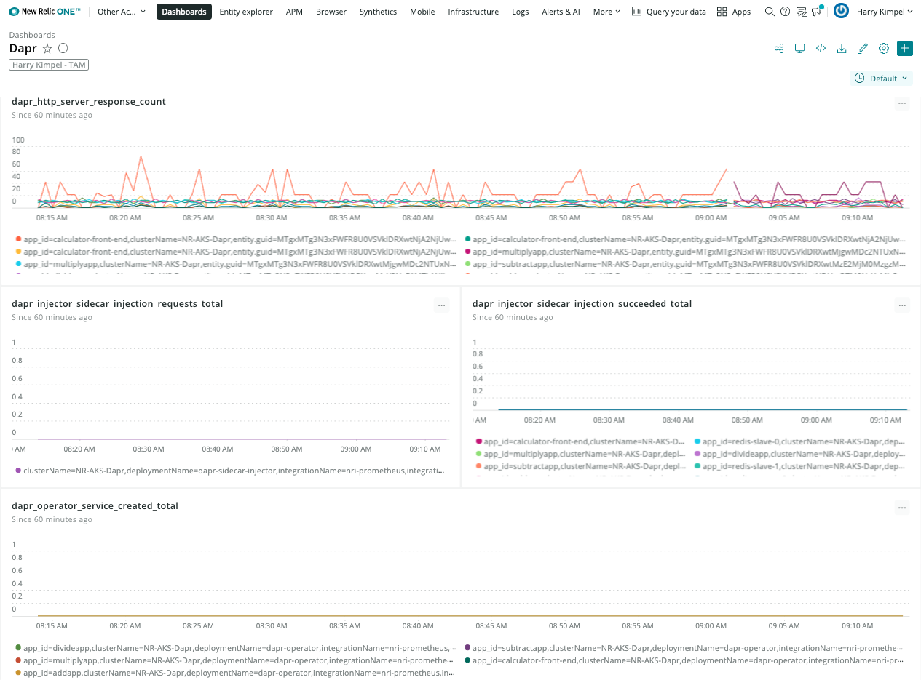
Task: Click the New Relic ONE logo
Action: pos(44,12)
